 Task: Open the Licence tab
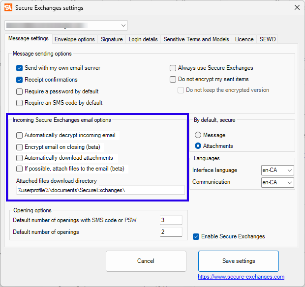244,39
